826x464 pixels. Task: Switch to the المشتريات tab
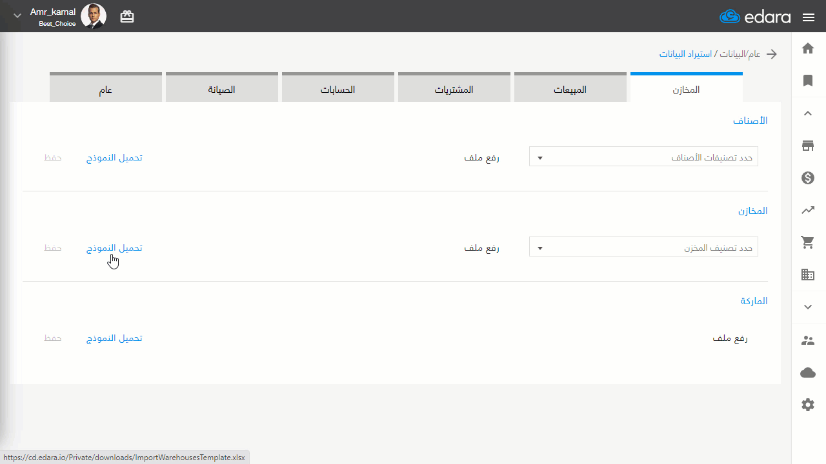[454, 88]
